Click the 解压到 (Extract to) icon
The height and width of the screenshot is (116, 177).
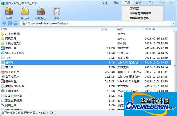point(25,11)
